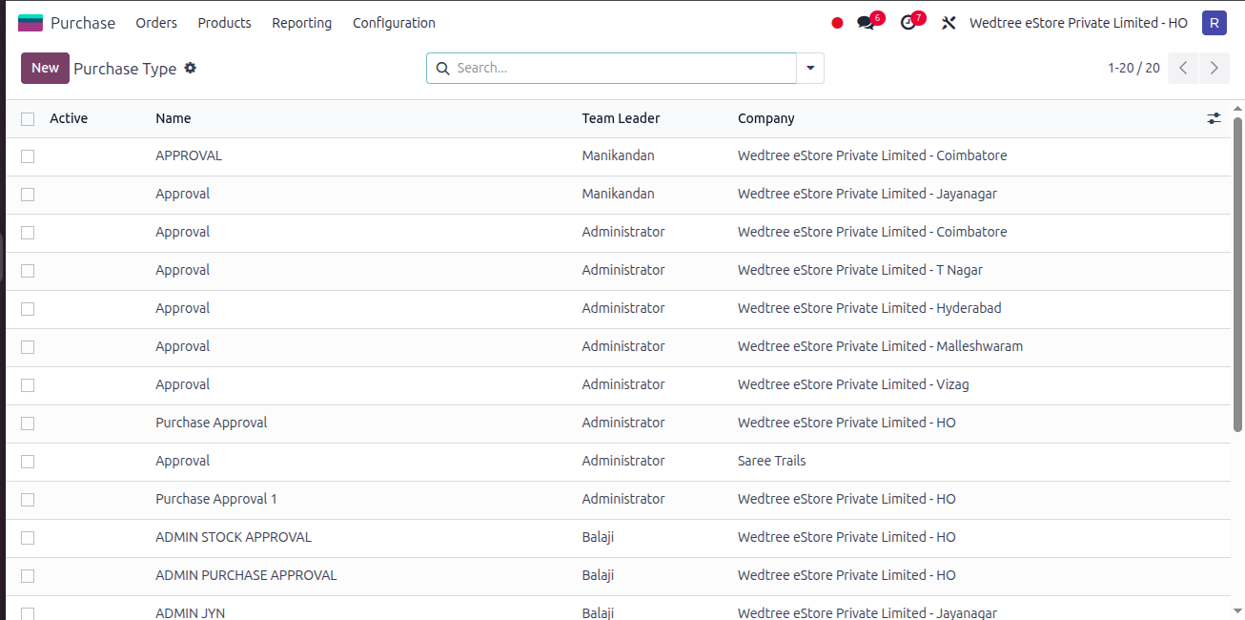
Task: Click Wedtree eStore Private Limited - Malleshwaram cell
Action: (x=880, y=346)
